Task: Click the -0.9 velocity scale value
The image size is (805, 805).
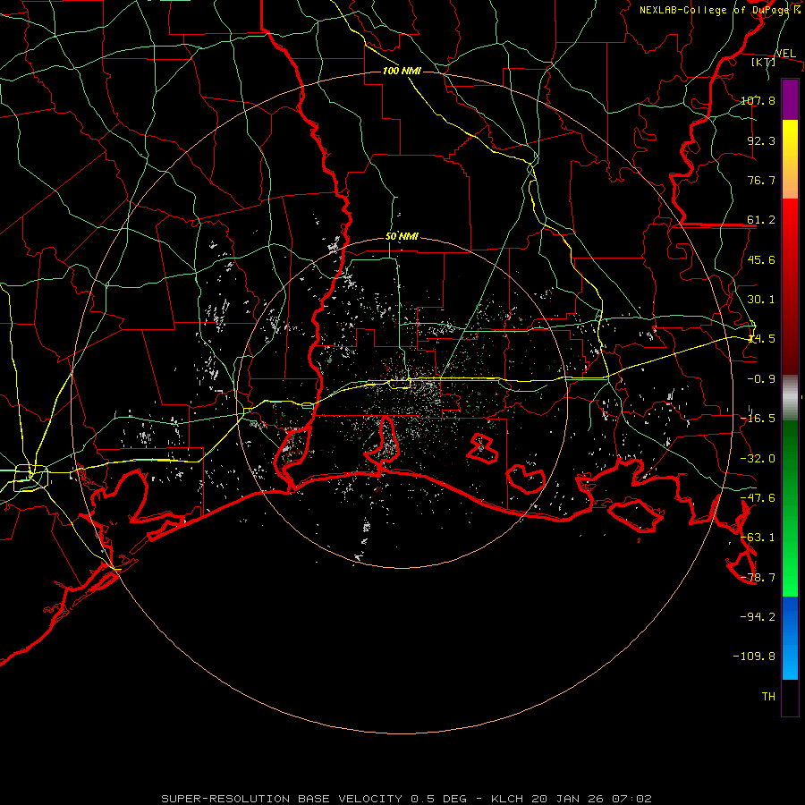Action: coord(761,379)
